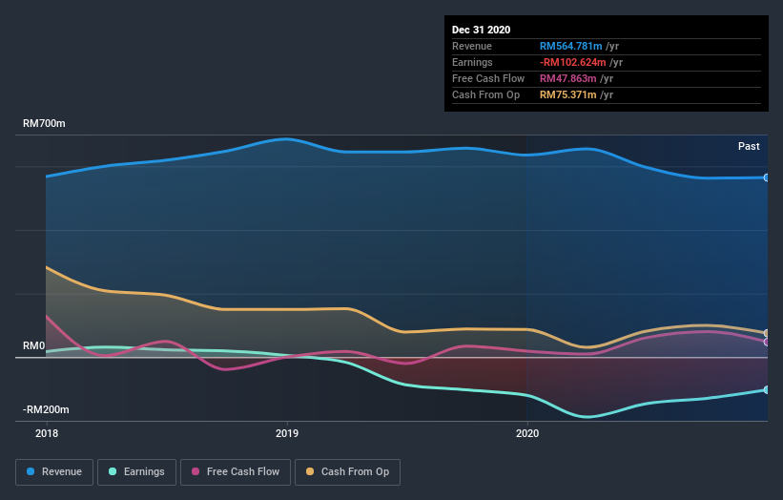This screenshot has width=783, height=500.
Task: Click the Past label in chart
Action: (749, 146)
